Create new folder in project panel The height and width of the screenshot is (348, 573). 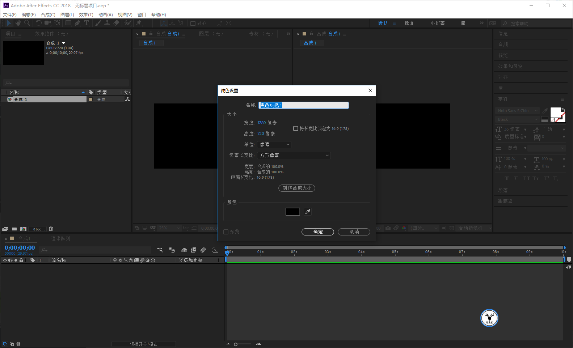pyautogui.click(x=14, y=229)
